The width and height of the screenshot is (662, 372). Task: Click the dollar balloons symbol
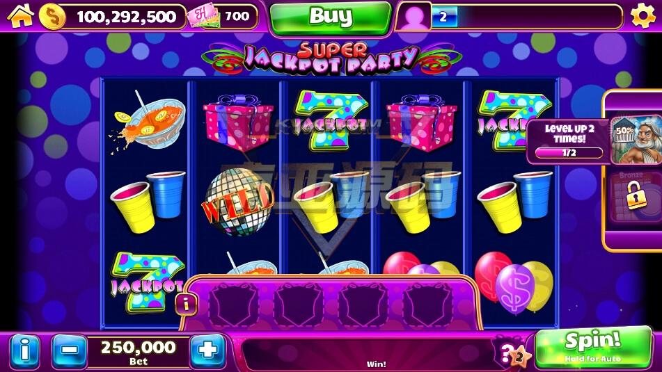(514, 282)
